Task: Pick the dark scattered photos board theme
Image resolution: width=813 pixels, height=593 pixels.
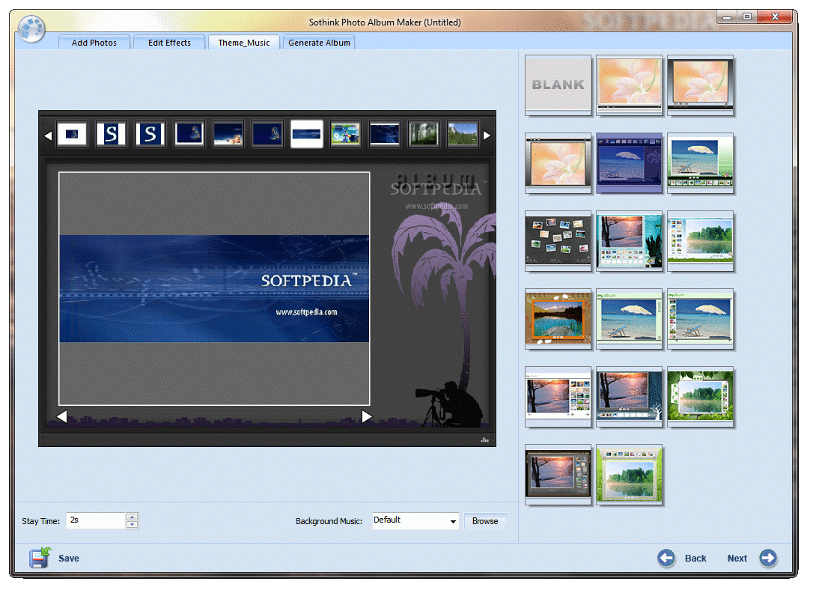Action: click(558, 240)
